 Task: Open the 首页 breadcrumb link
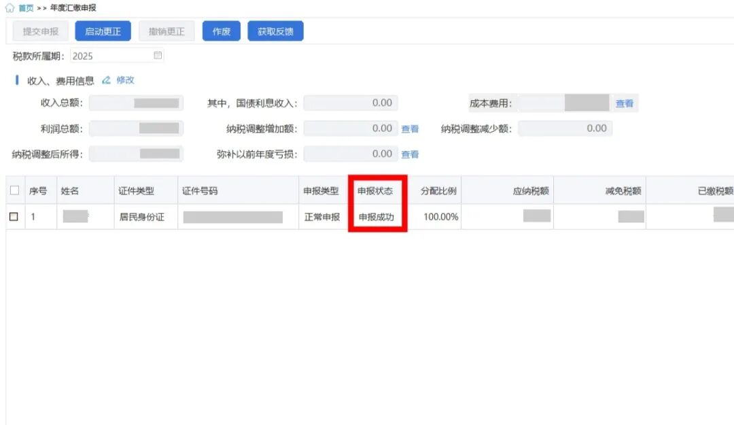click(x=26, y=8)
